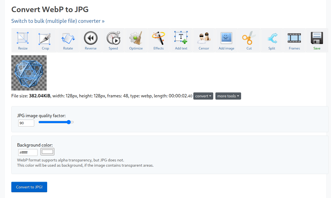Open the background color picker swatch
331x198 pixels.
47,152
